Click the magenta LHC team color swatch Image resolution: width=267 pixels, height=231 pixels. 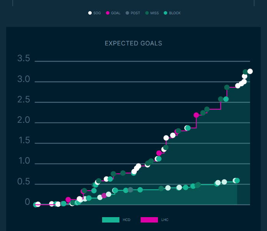tap(149, 220)
